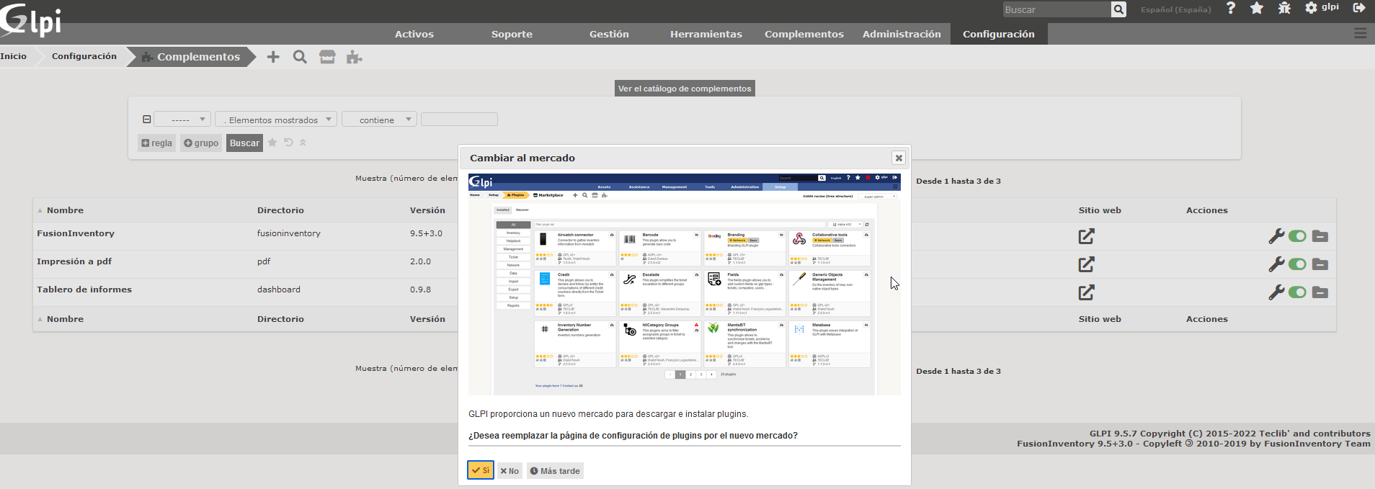Image resolution: width=1375 pixels, height=489 pixels.
Task: Open the Complementos menu
Action: 804,34
